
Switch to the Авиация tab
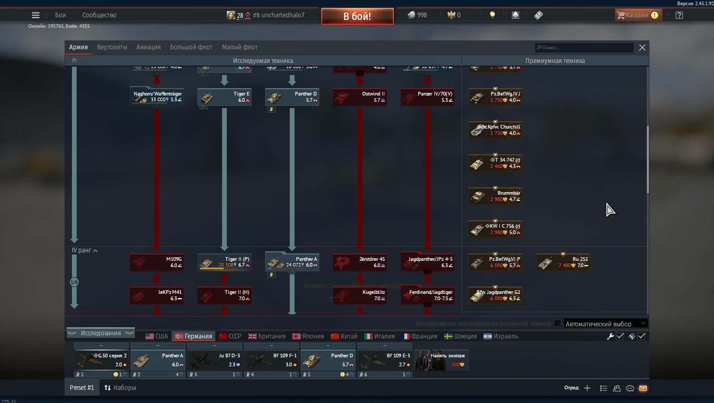point(149,47)
